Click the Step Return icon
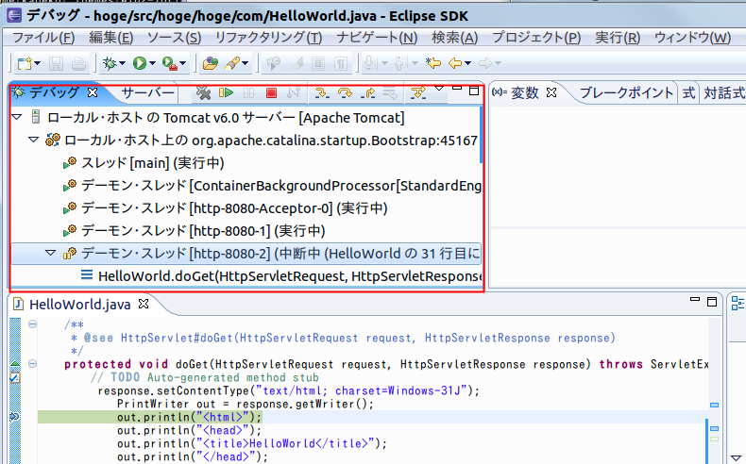 pos(367,93)
